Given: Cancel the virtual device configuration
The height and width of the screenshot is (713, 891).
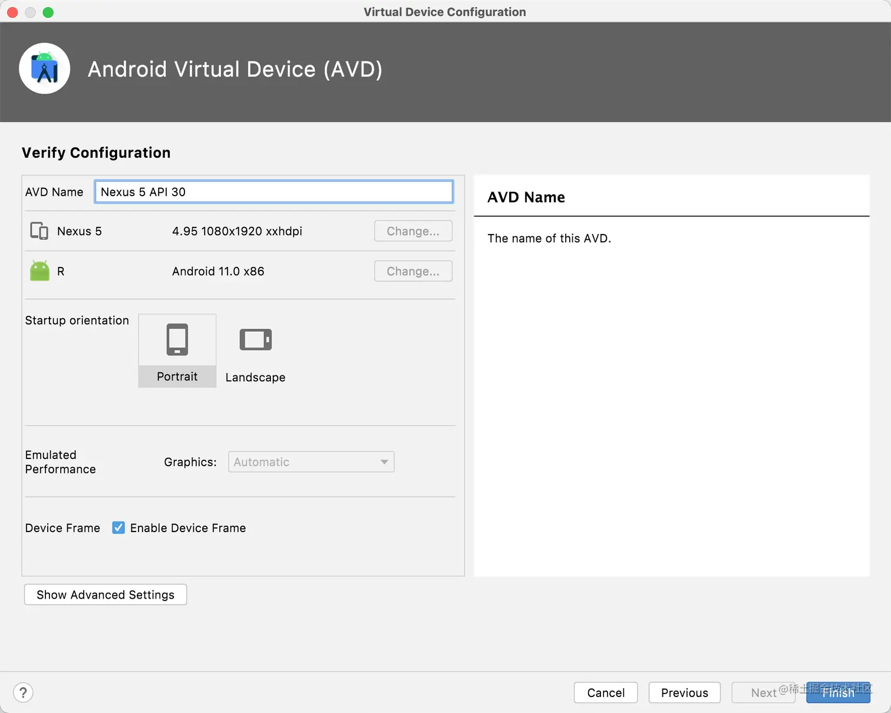Looking at the screenshot, I should pos(606,692).
